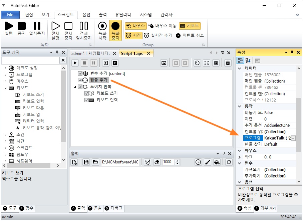Switch to 외부 API tab
The image size is (303, 221).
(265, 208)
